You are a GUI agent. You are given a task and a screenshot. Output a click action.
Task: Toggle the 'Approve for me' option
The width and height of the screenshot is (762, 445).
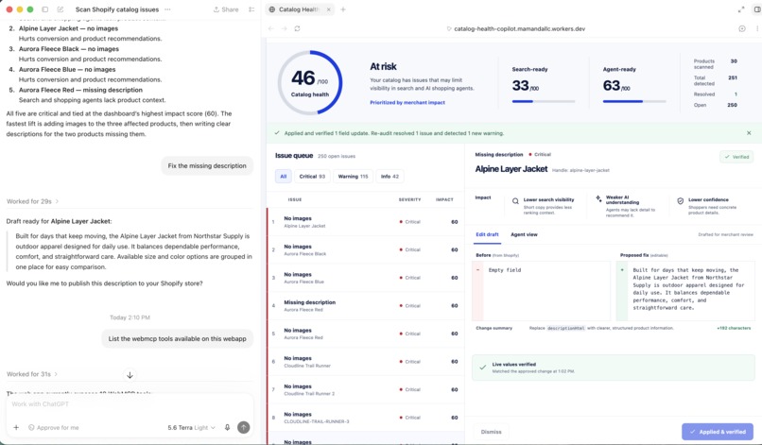[x=54, y=427]
